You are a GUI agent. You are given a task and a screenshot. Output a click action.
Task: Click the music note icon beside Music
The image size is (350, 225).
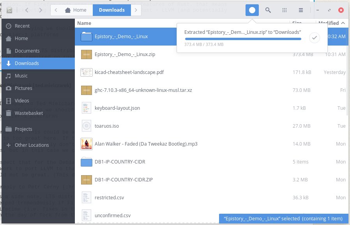pos(8,76)
